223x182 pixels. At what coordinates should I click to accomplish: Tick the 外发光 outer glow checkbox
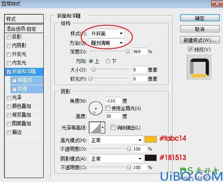click(x=9, y=54)
